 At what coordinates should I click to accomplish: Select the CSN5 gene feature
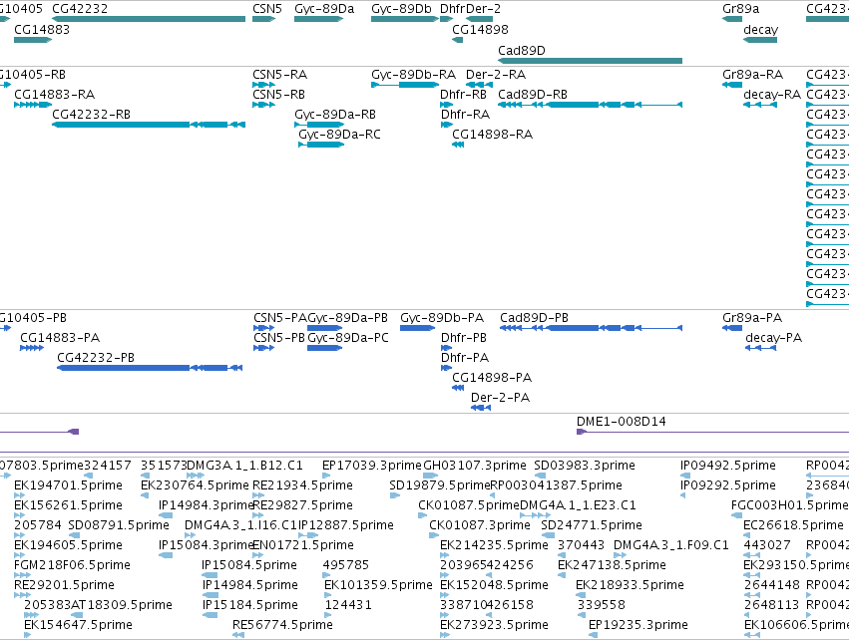coord(263,19)
